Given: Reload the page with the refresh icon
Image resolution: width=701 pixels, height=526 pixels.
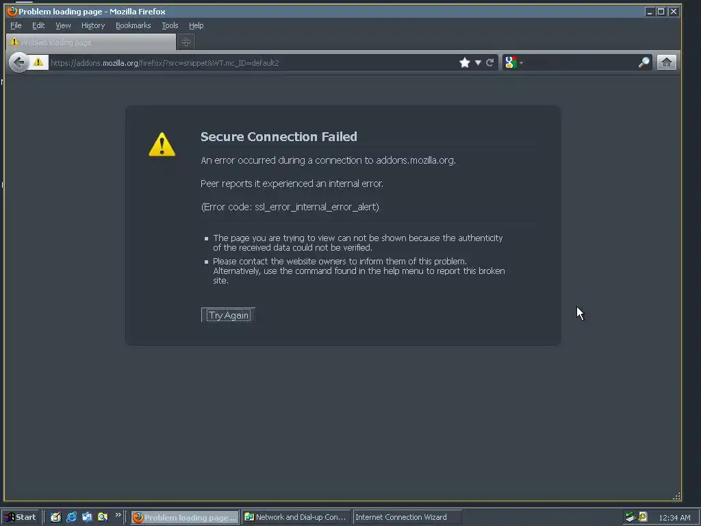Looking at the screenshot, I should tap(490, 62).
